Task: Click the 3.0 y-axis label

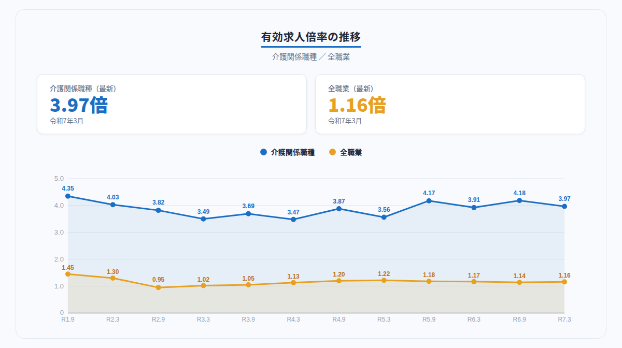Action: 59,233
